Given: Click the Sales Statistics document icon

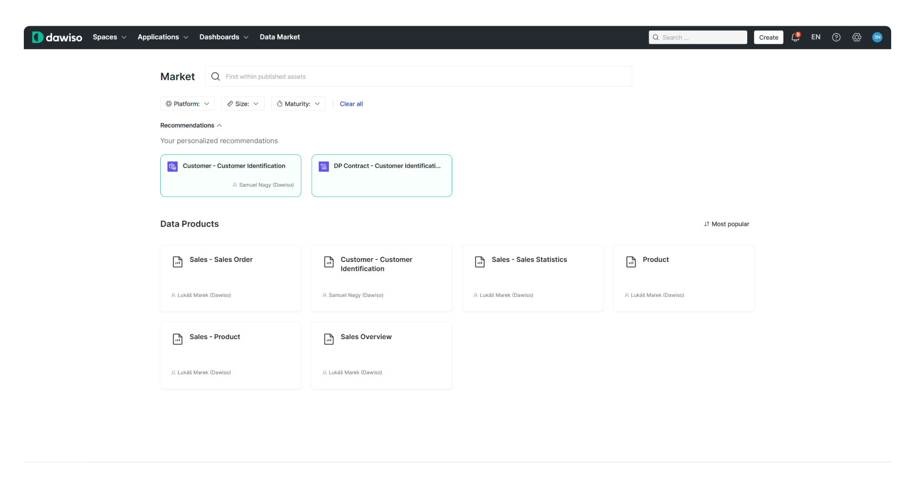Looking at the screenshot, I should 480,262.
